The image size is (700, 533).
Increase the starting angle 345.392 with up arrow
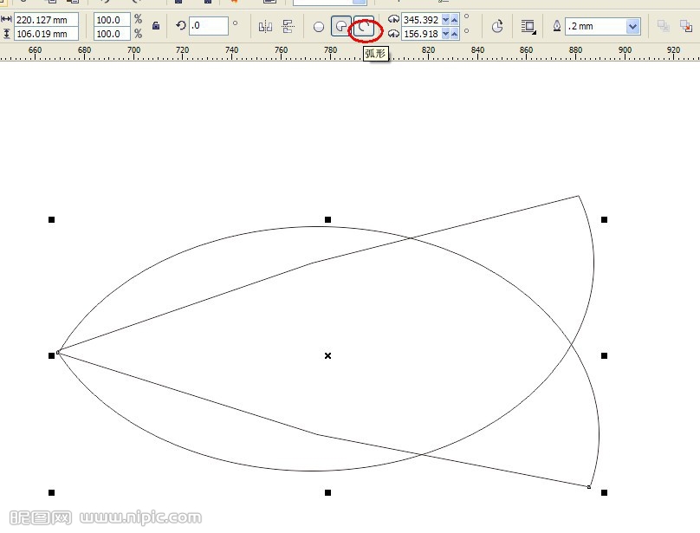[455, 20]
